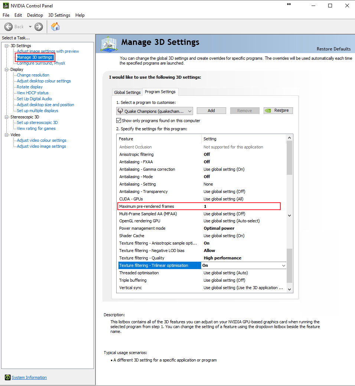This screenshot has width=355, height=386.
Task: Select Vertical sync feature row
Action: click(x=202, y=288)
